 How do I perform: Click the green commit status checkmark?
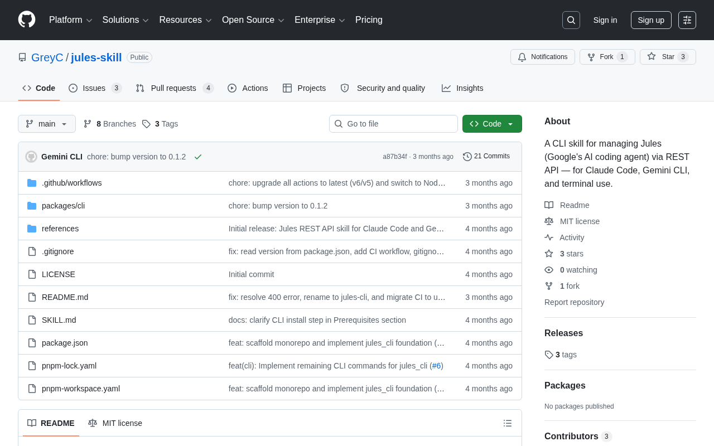point(198,157)
